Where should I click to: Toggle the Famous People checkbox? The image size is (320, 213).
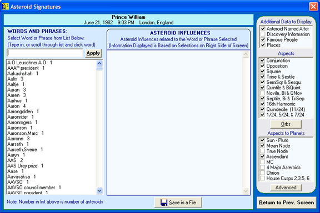point(263,39)
